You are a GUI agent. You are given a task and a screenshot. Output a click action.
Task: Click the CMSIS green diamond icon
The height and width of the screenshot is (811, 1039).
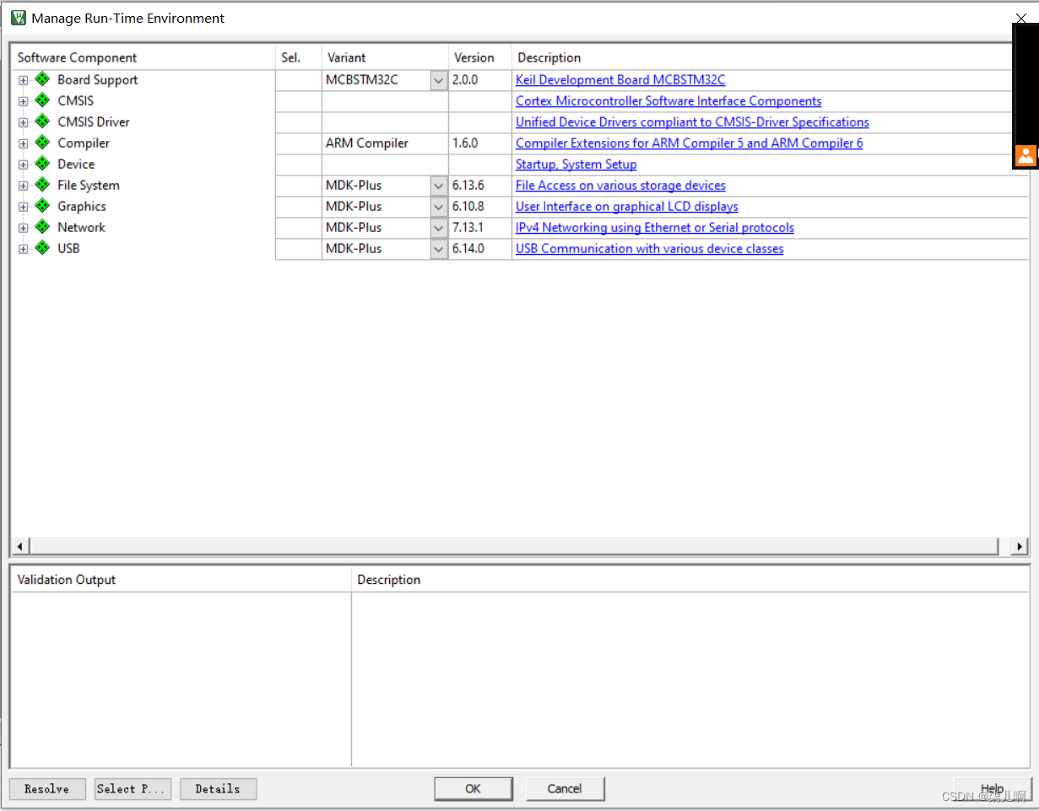tap(42, 100)
